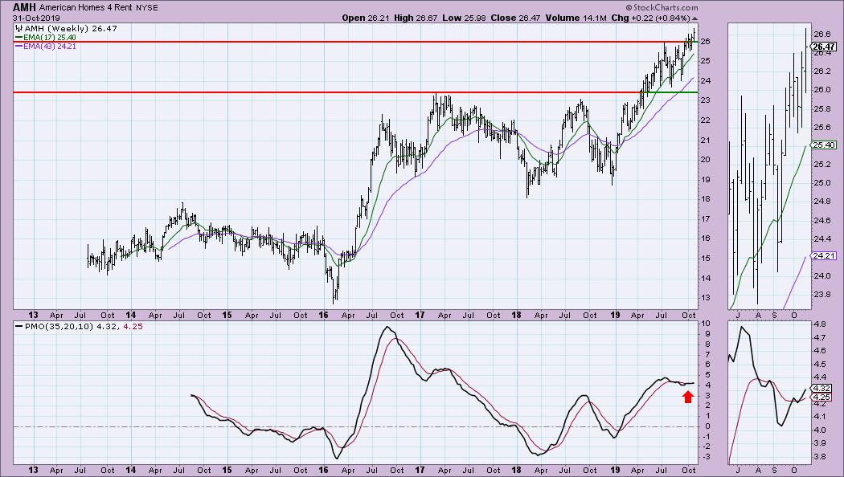Click the PMO(35,20,10) legend label
This screenshot has width=844, height=477.
click(59, 326)
